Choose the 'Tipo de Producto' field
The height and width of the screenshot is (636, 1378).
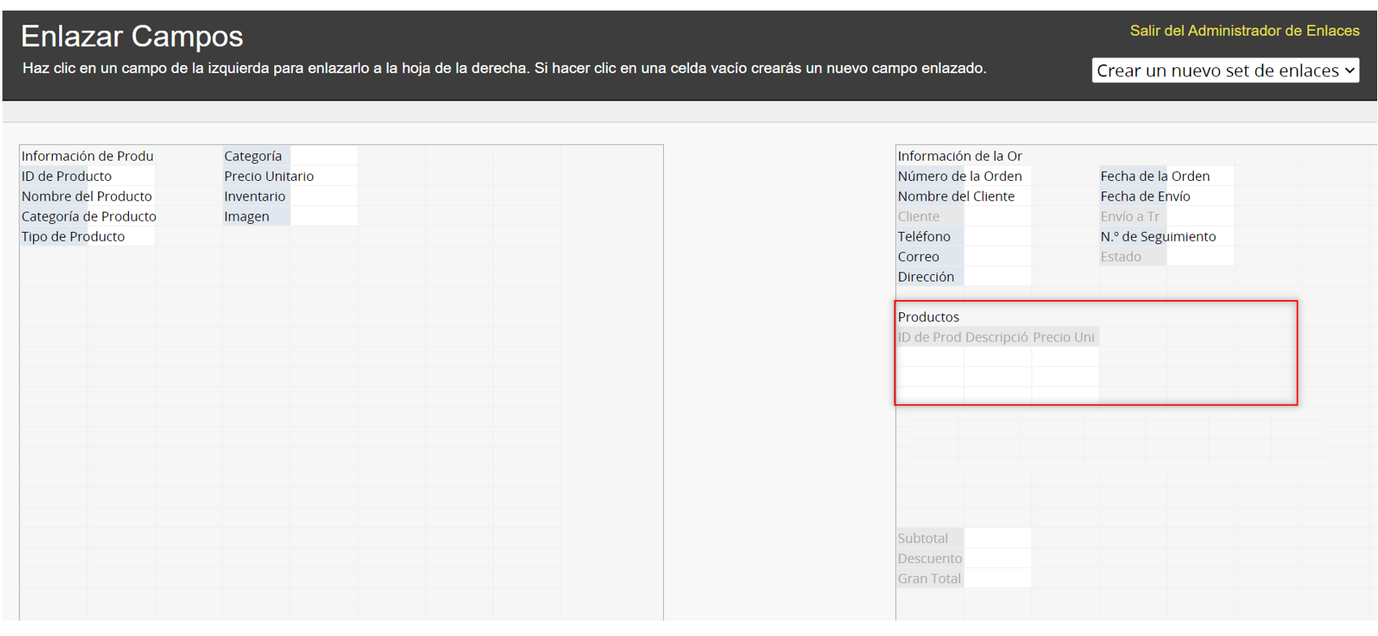[73, 237]
